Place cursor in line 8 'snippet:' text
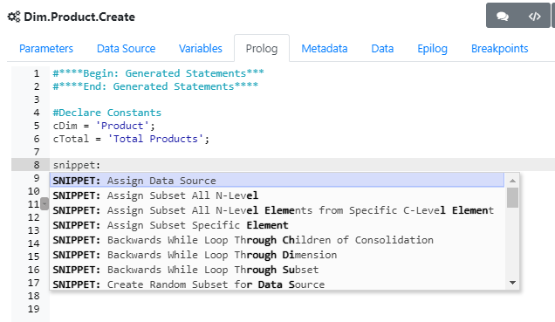 77,165
